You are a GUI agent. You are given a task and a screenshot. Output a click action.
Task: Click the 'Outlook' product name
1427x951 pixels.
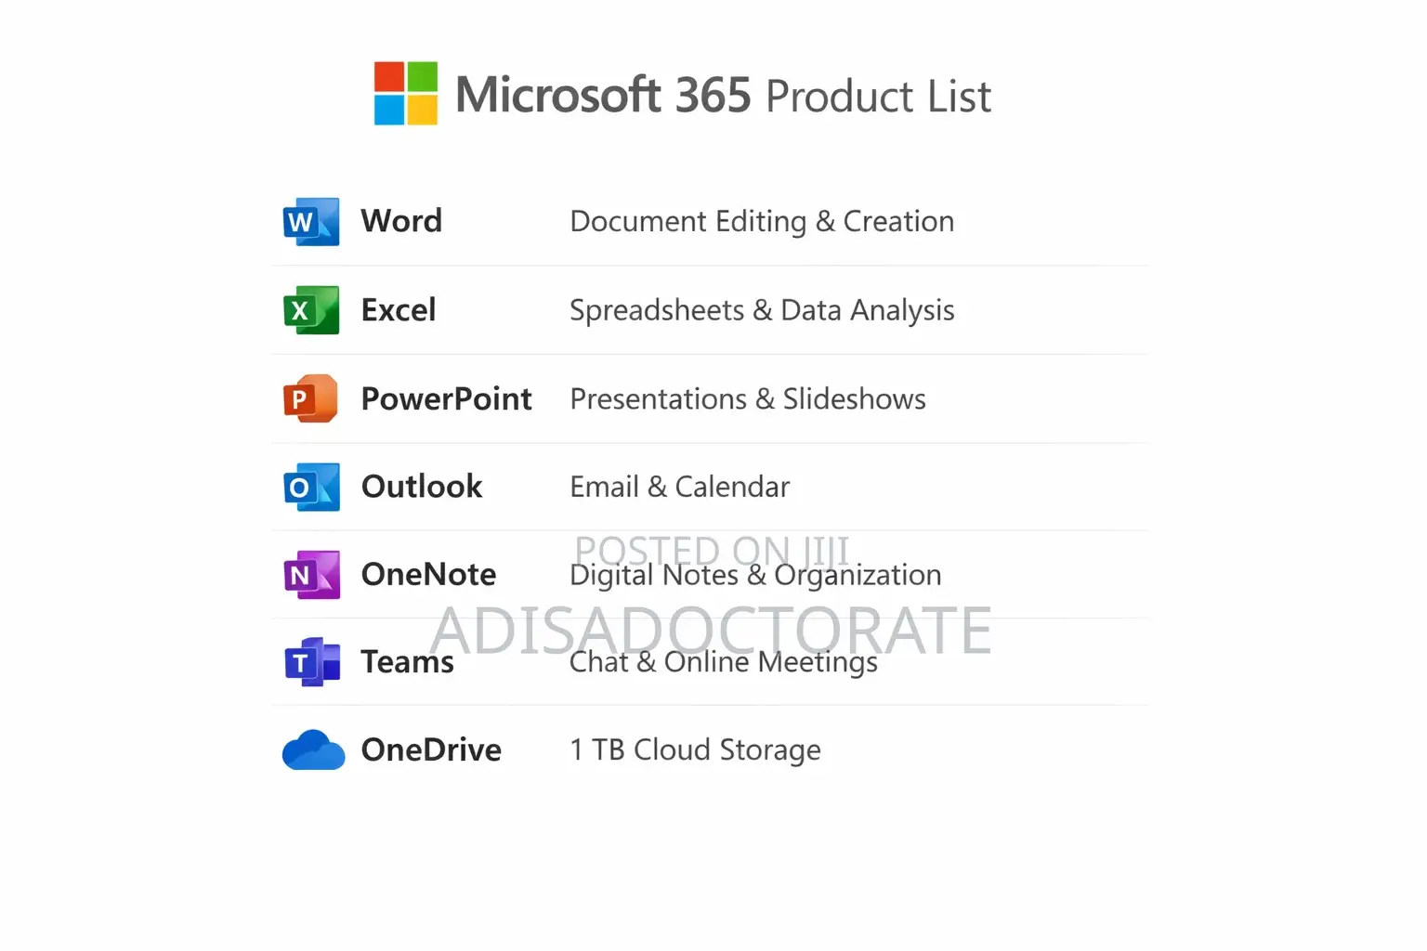point(422,487)
